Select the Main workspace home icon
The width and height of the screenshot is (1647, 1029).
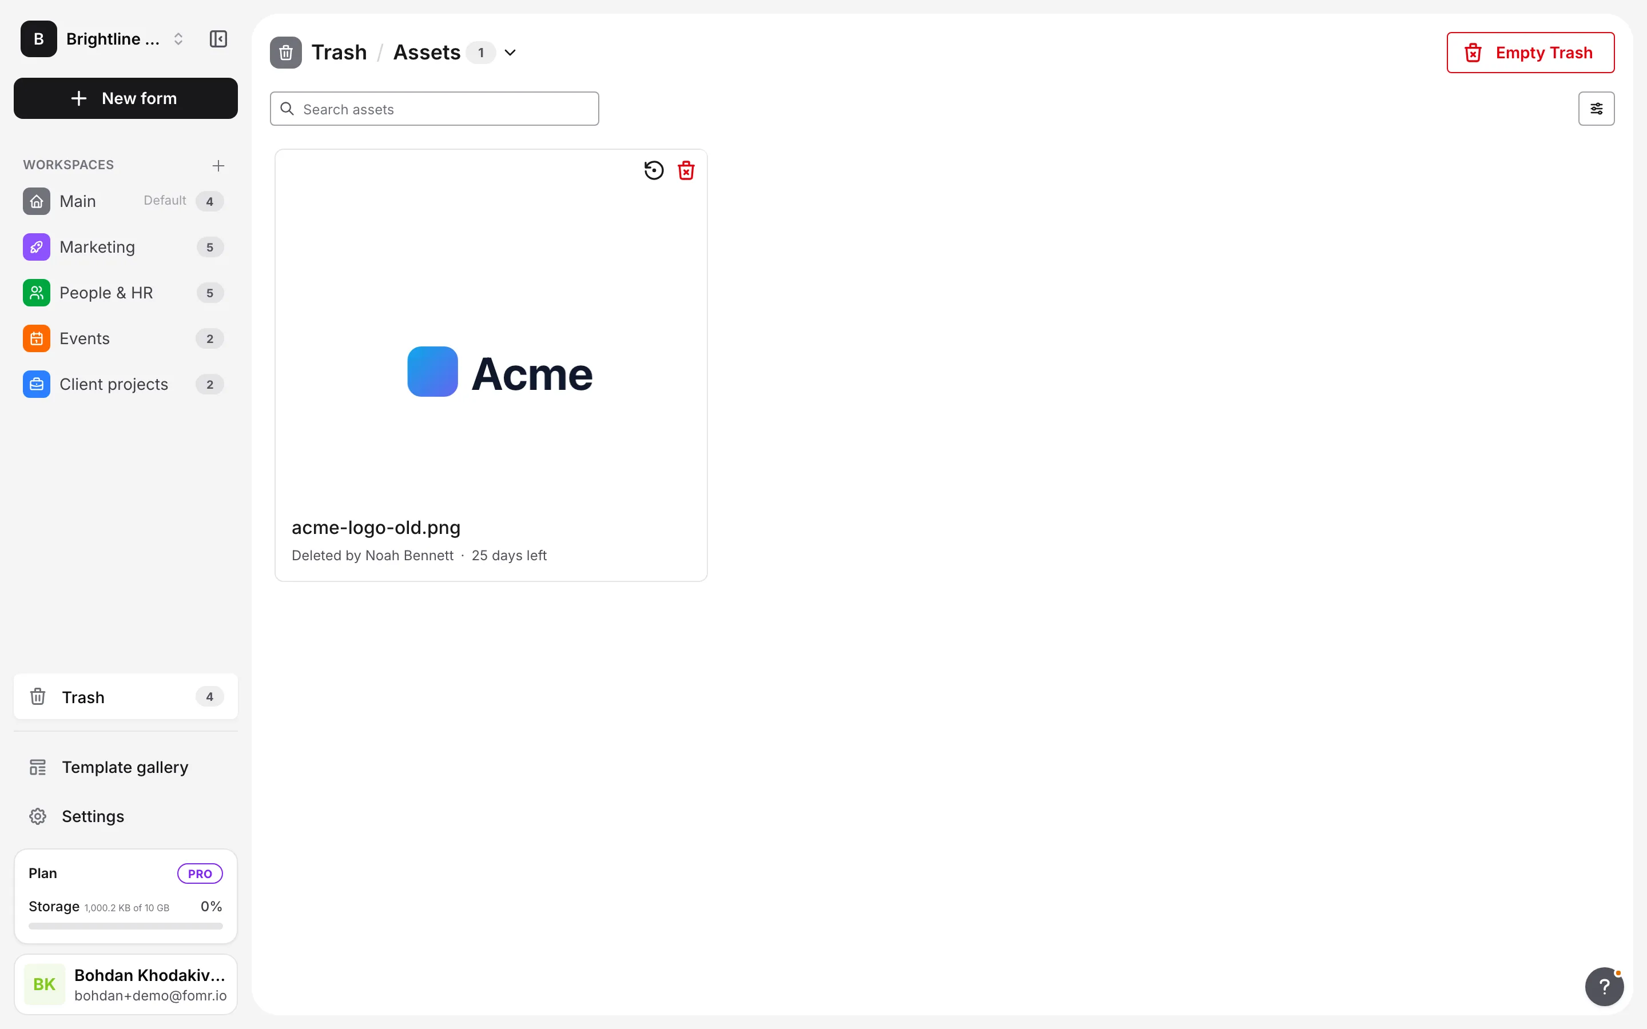pos(37,201)
